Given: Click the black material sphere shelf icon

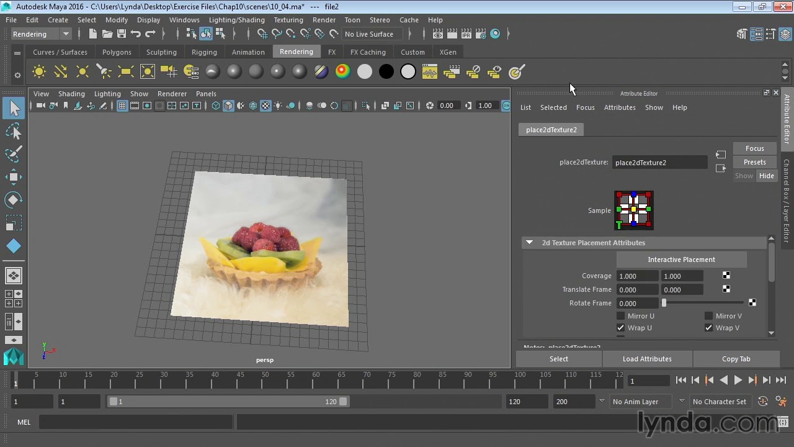Looking at the screenshot, I should [x=386, y=72].
